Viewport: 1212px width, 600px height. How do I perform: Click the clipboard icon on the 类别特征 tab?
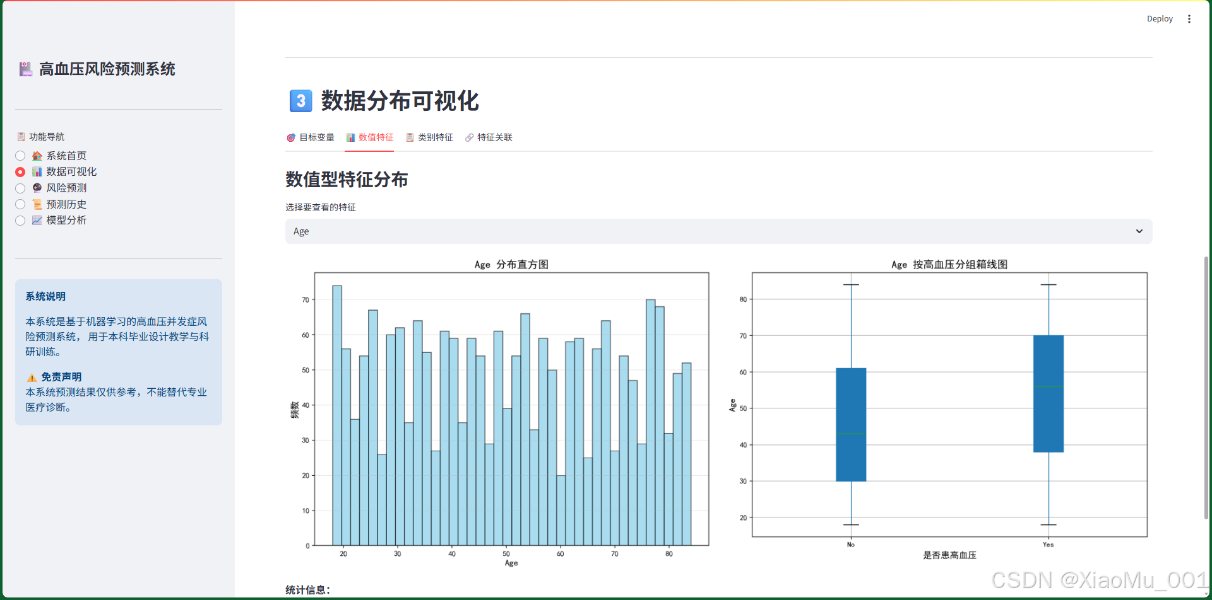[x=410, y=137]
